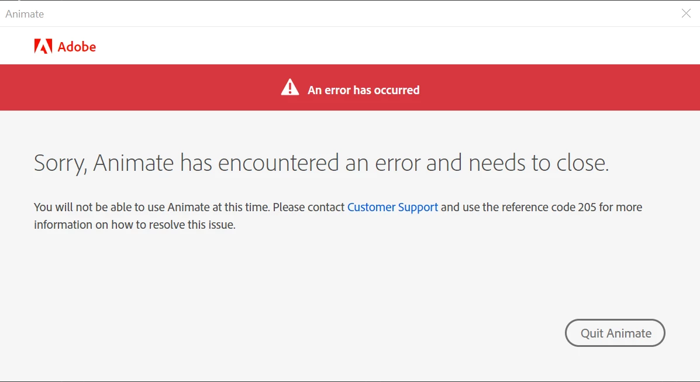The height and width of the screenshot is (382, 700).
Task: Click the 'Animate' window title text
Action: [25, 14]
